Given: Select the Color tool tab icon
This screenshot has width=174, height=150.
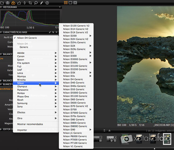Looking at the screenshot, I should (x=13, y=3).
